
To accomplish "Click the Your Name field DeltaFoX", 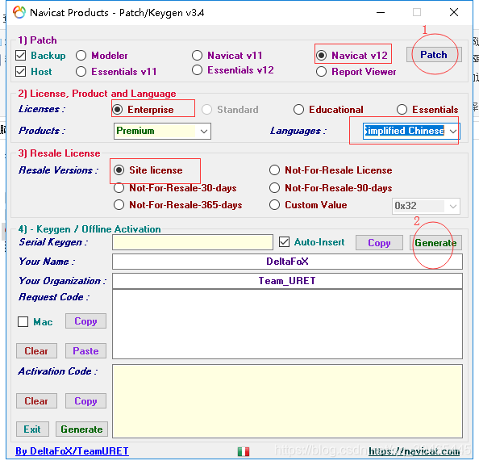I will tap(287, 262).
